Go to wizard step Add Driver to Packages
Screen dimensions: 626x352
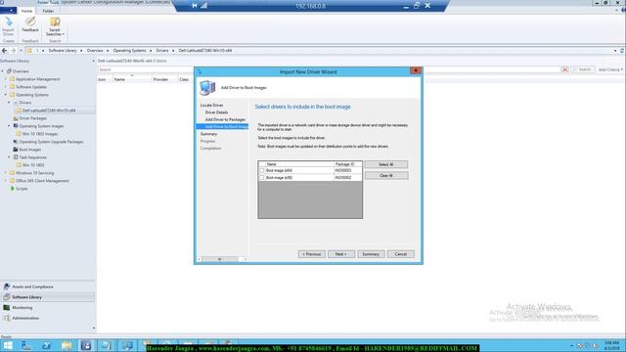click(x=225, y=119)
